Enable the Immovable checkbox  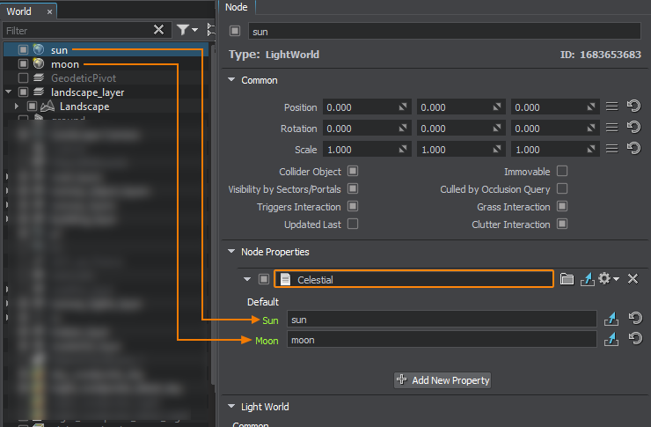pos(562,172)
